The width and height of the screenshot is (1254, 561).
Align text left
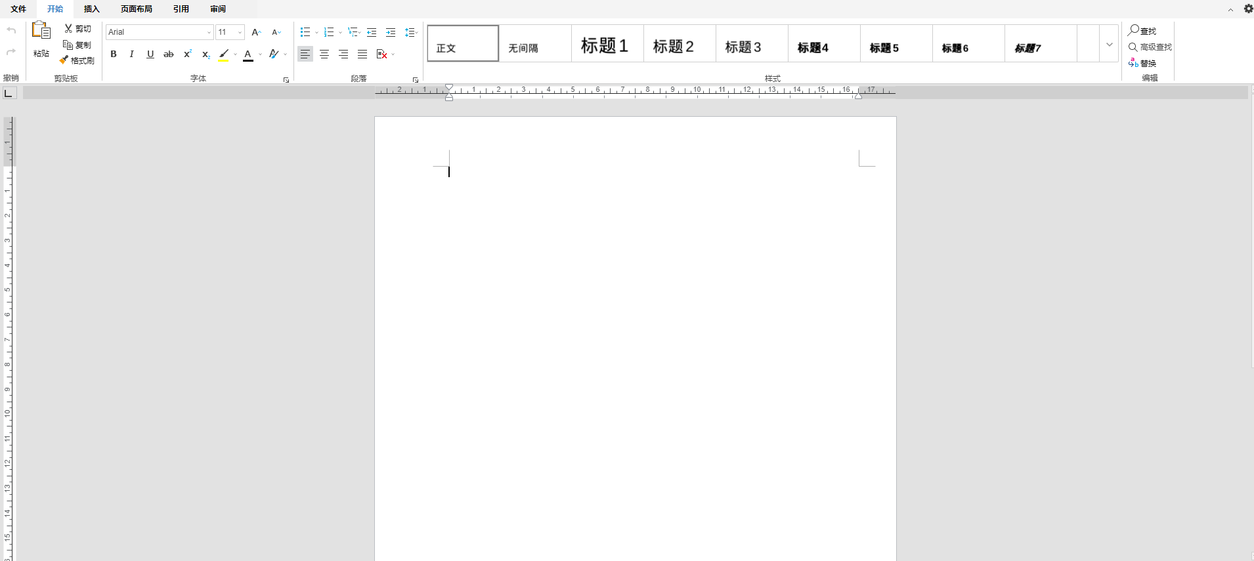tap(305, 54)
